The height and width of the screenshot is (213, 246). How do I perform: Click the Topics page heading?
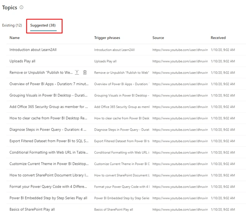(x=9, y=7)
